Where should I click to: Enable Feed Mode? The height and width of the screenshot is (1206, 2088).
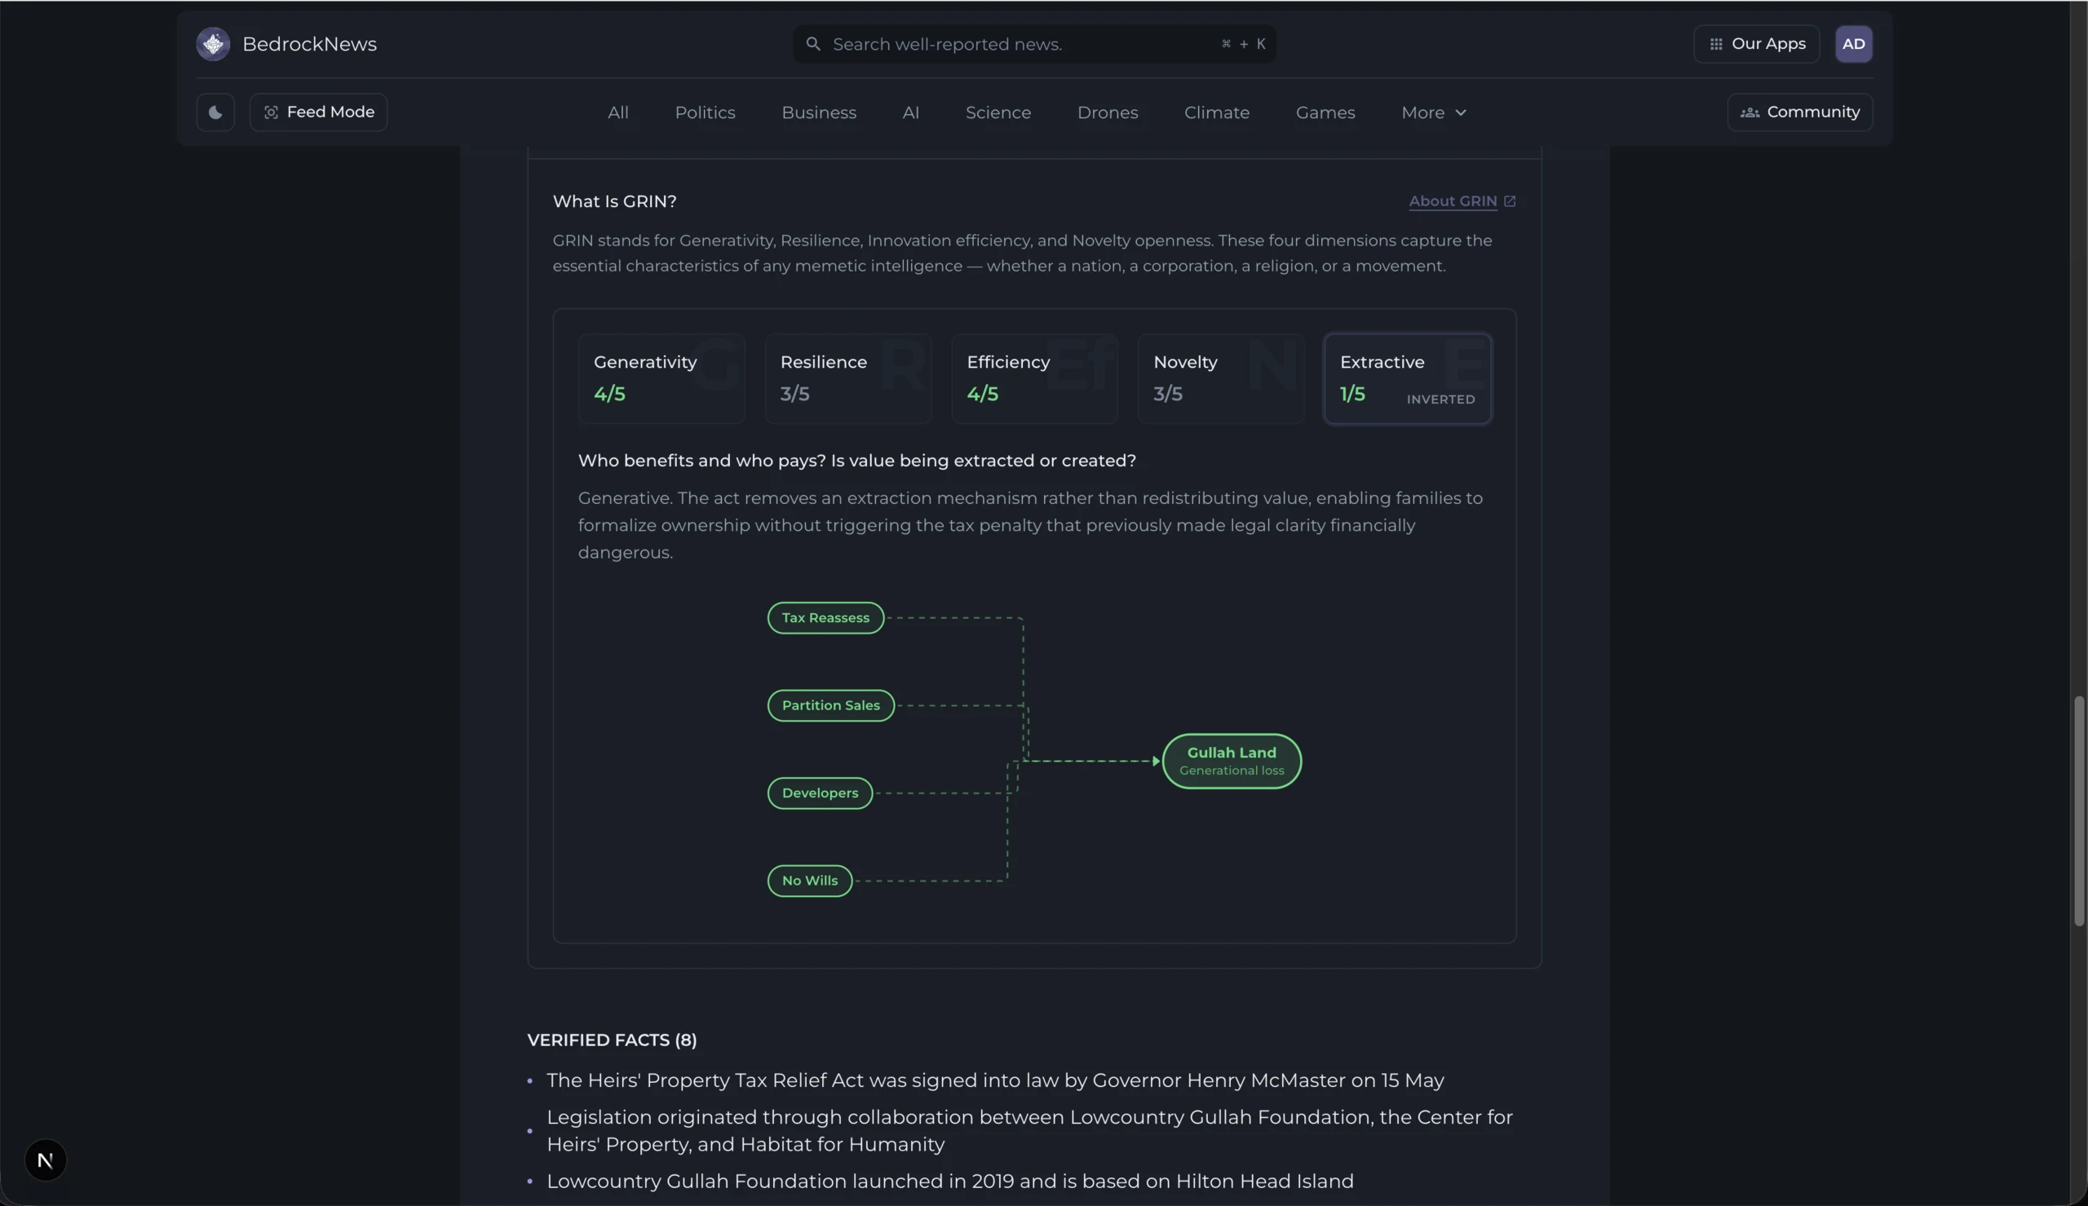pyautogui.click(x=318, y=112)
